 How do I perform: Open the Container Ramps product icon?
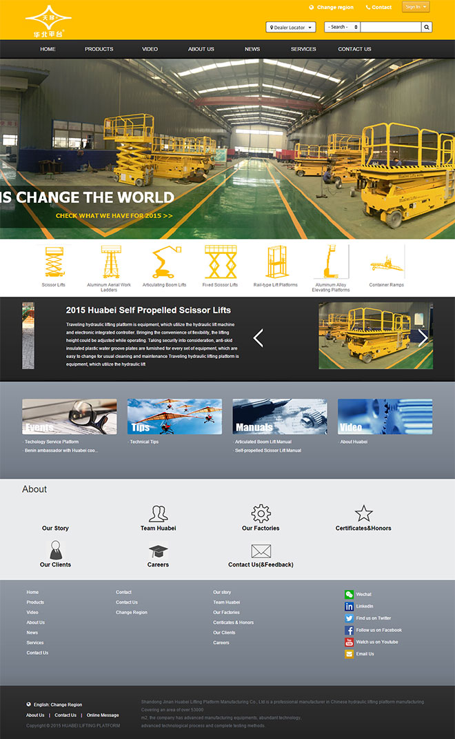pos(386,263)
